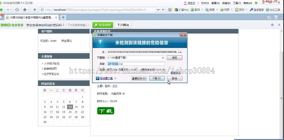
Task: Click the 用迅雷下载 link
Action: 107,78
